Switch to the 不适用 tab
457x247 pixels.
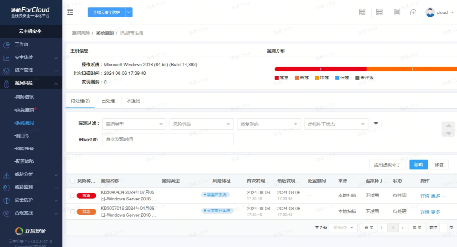click(134, 101)
